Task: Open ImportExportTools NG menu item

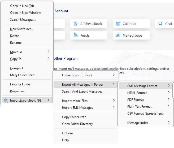Action: [x=27, y=100]
